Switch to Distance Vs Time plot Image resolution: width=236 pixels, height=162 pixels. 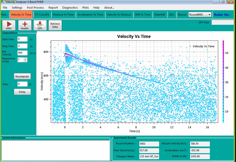pyautogui.click(x=63, y=15)
